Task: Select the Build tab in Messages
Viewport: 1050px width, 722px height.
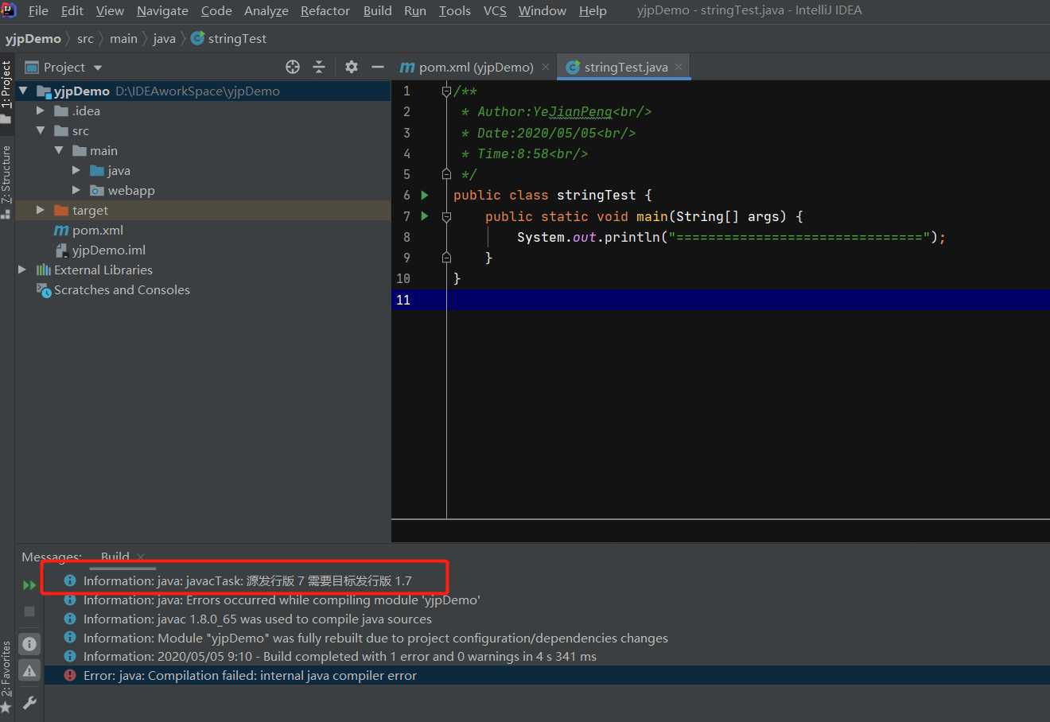Action: pyautogui.click(x=115, y=557)
